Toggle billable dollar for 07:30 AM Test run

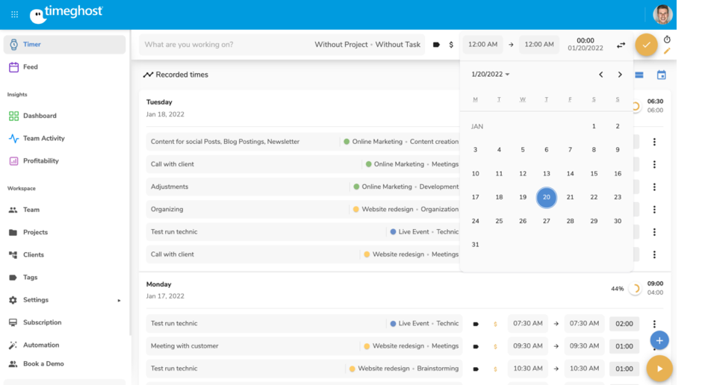click(494, 325)
